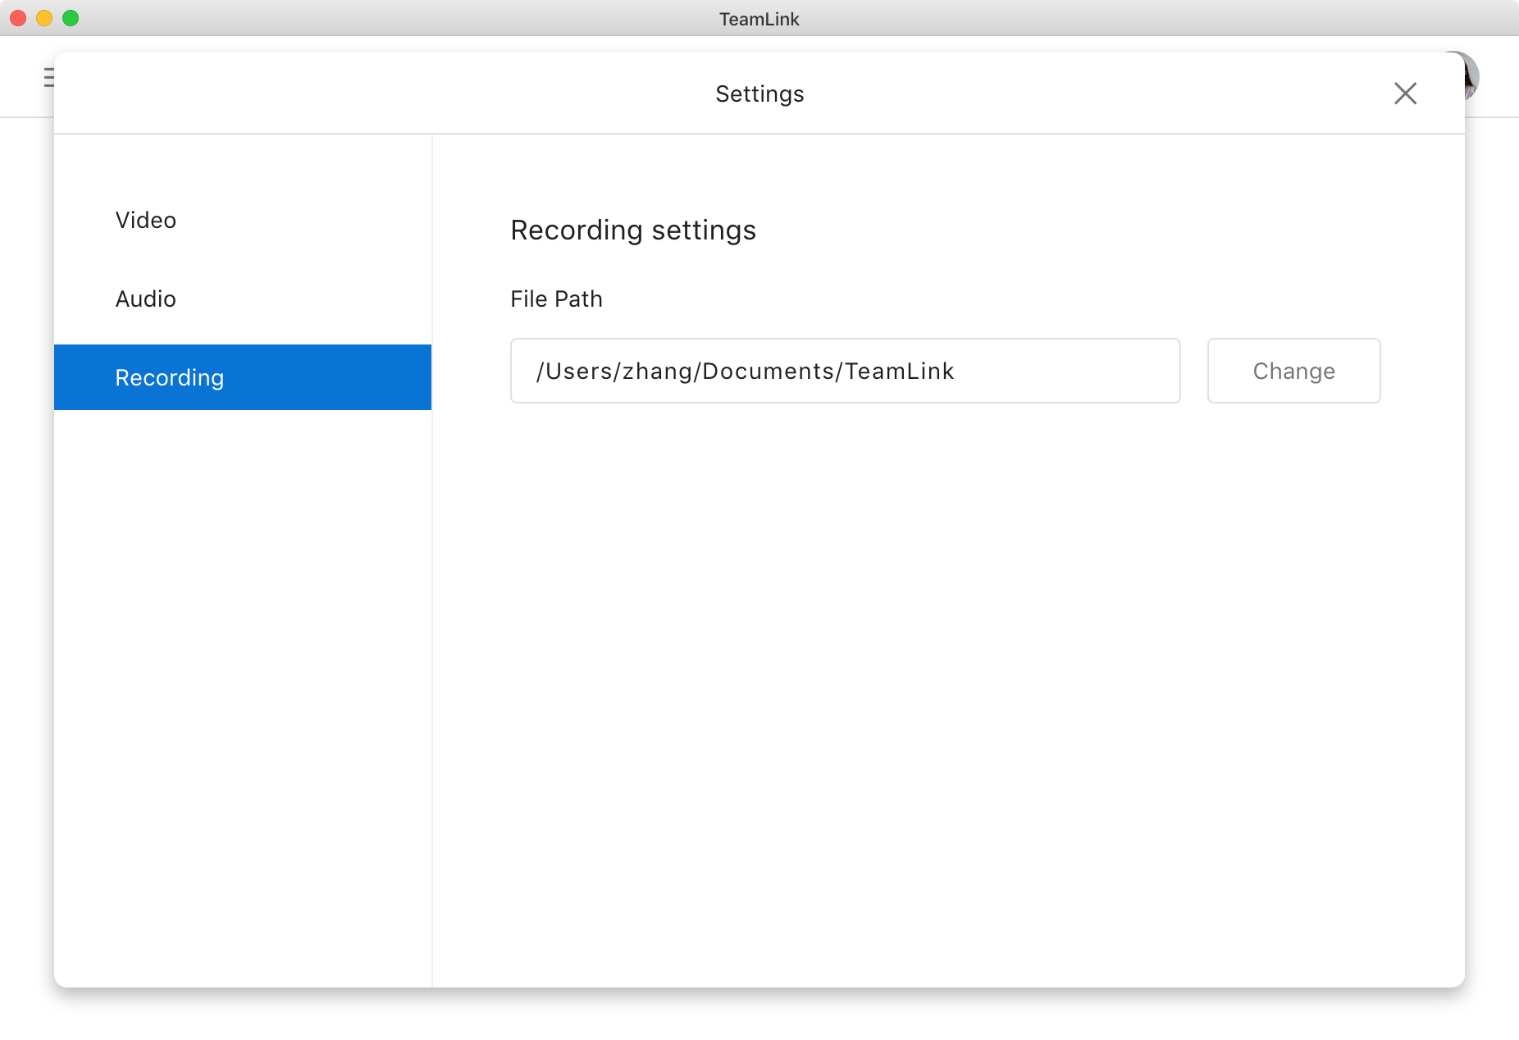Switch to the Audio settings tab
The image size is (1519, 1040).
click(x=243, y=299)
